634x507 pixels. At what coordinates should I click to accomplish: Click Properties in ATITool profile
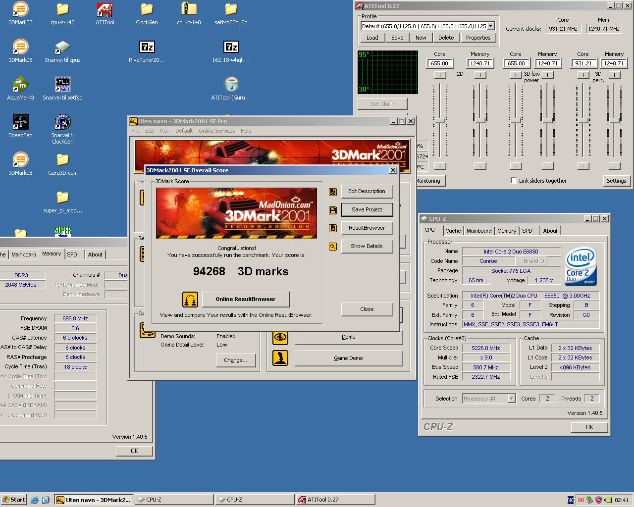tap(478, 38)
